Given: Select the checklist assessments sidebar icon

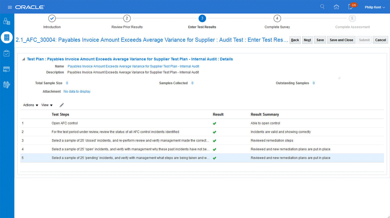Looking at the screenshot, I should [x=7, y=37].
